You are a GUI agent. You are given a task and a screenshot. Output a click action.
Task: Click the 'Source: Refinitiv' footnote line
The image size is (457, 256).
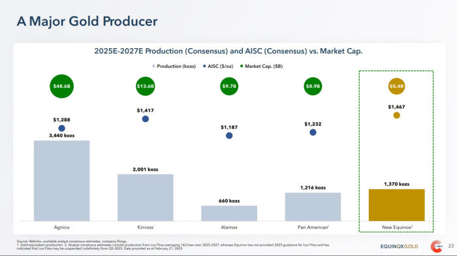point(72,241)
